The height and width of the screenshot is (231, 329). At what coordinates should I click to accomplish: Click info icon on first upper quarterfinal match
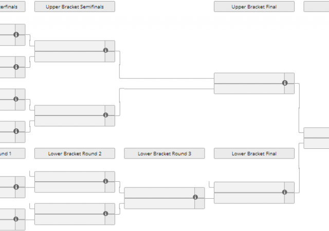point(16,34)
